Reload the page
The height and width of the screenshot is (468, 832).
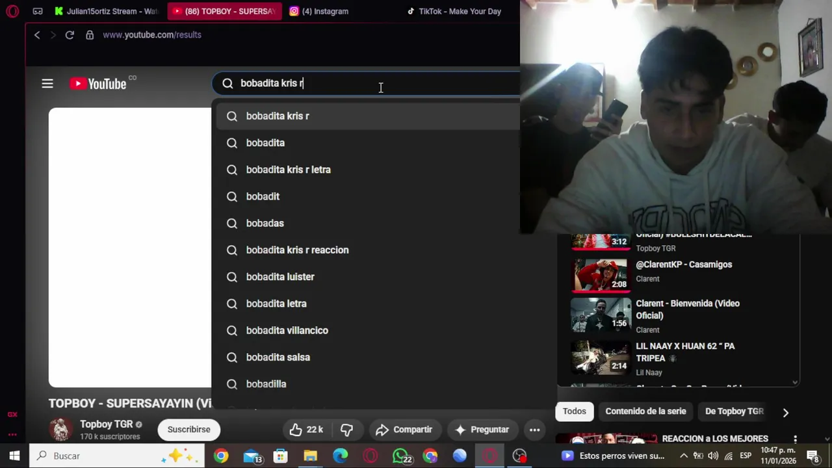click(70, 35)
